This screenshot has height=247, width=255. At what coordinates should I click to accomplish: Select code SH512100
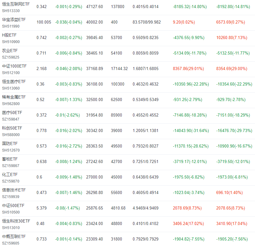(11, 73)
